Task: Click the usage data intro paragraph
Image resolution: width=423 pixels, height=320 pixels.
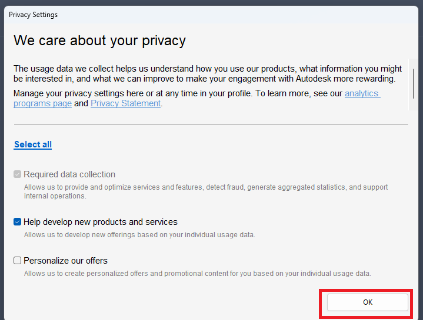Action: tap(206, 73)
